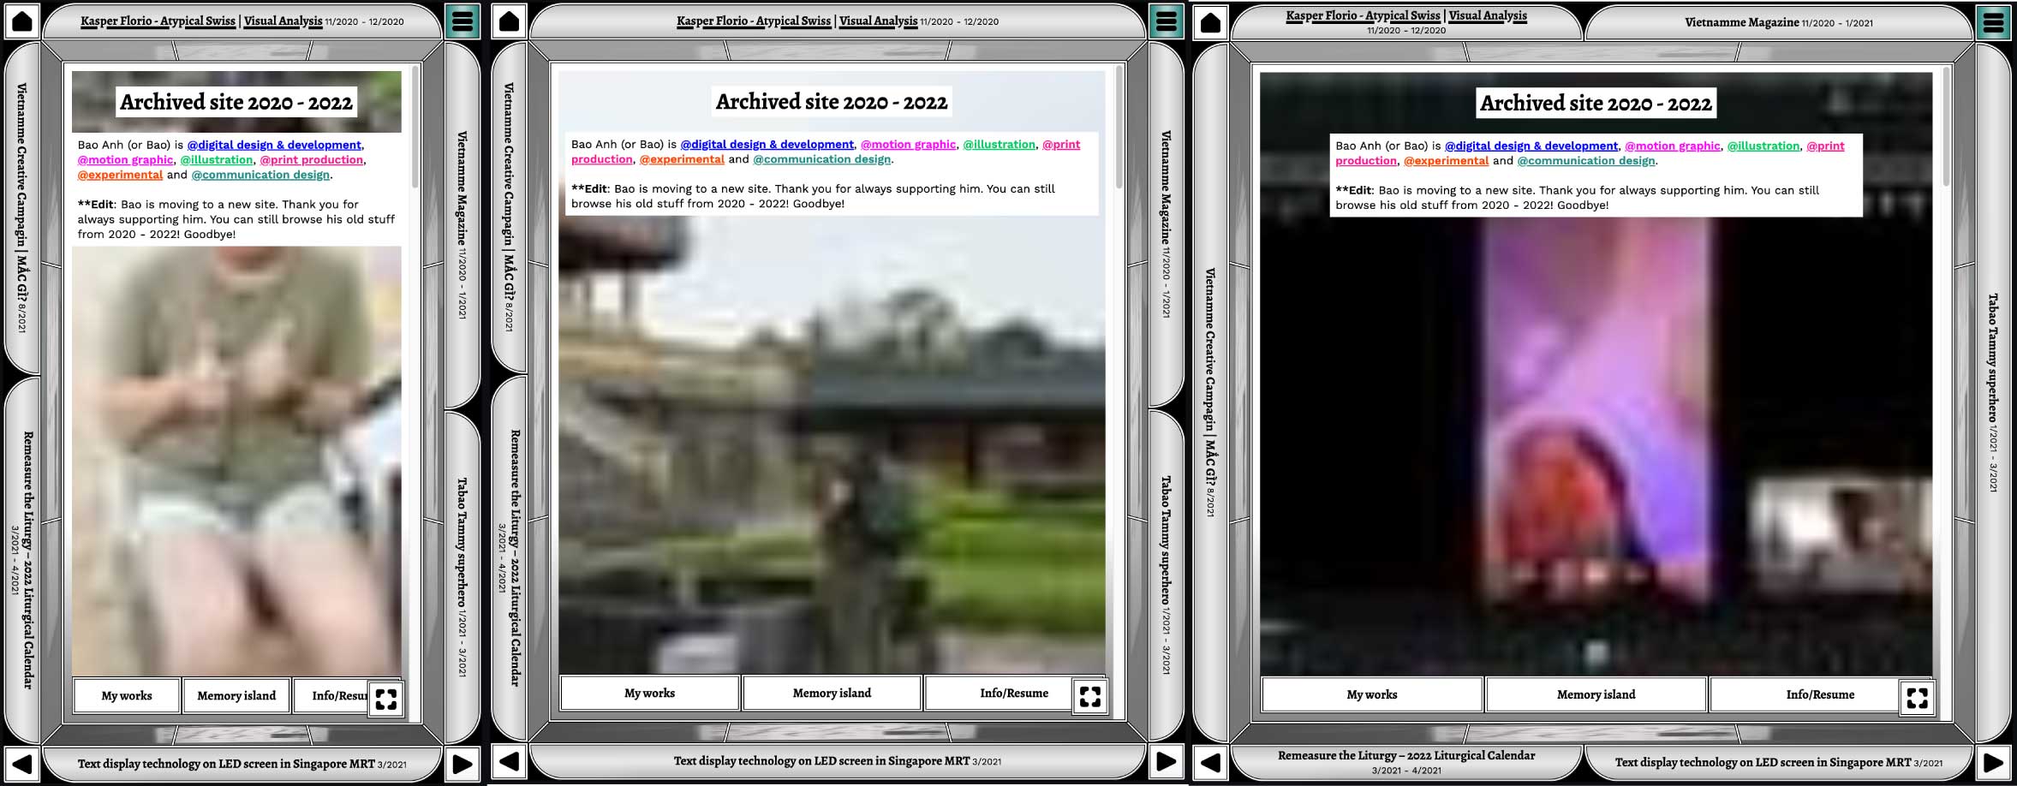This screenshot has height=786, width=2017.
Task: Open Info/Resume in the middle layout
Action: tap(1014, 693)
